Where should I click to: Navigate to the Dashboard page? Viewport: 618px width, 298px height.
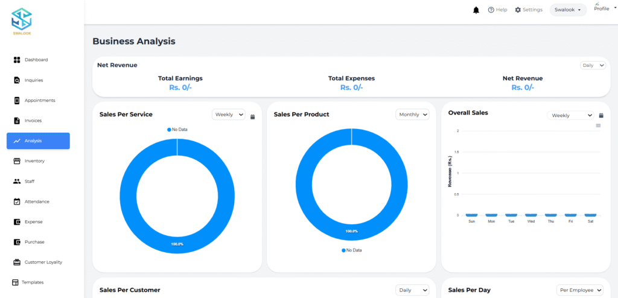(x=36, y=60)
